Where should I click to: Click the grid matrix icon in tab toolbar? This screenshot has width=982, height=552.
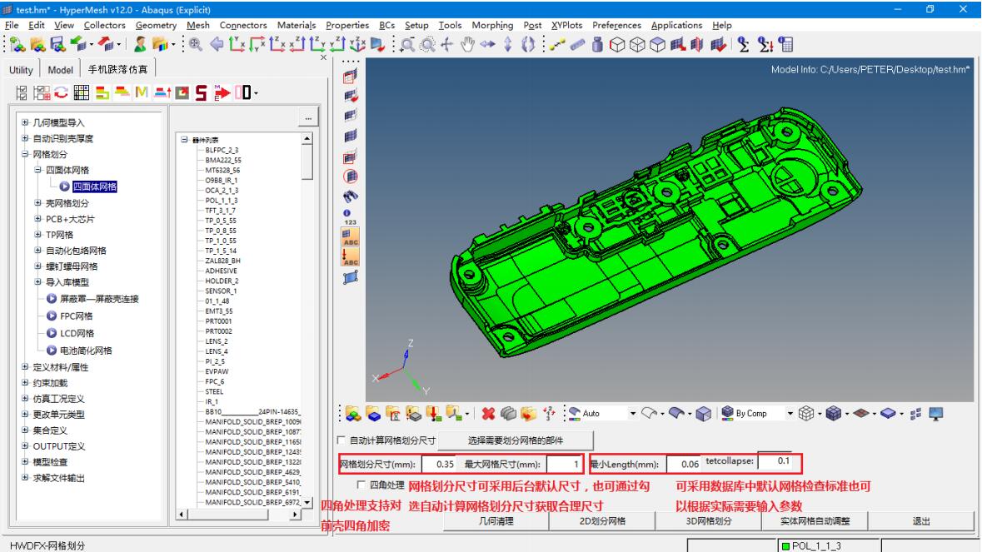click(x=82, y=92)
